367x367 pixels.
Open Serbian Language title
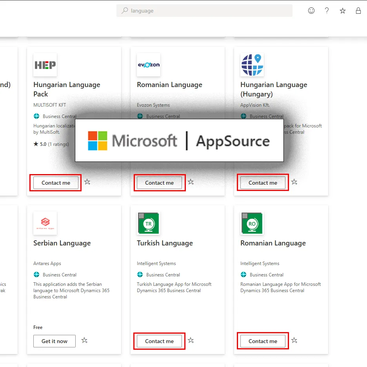(62, 243)
